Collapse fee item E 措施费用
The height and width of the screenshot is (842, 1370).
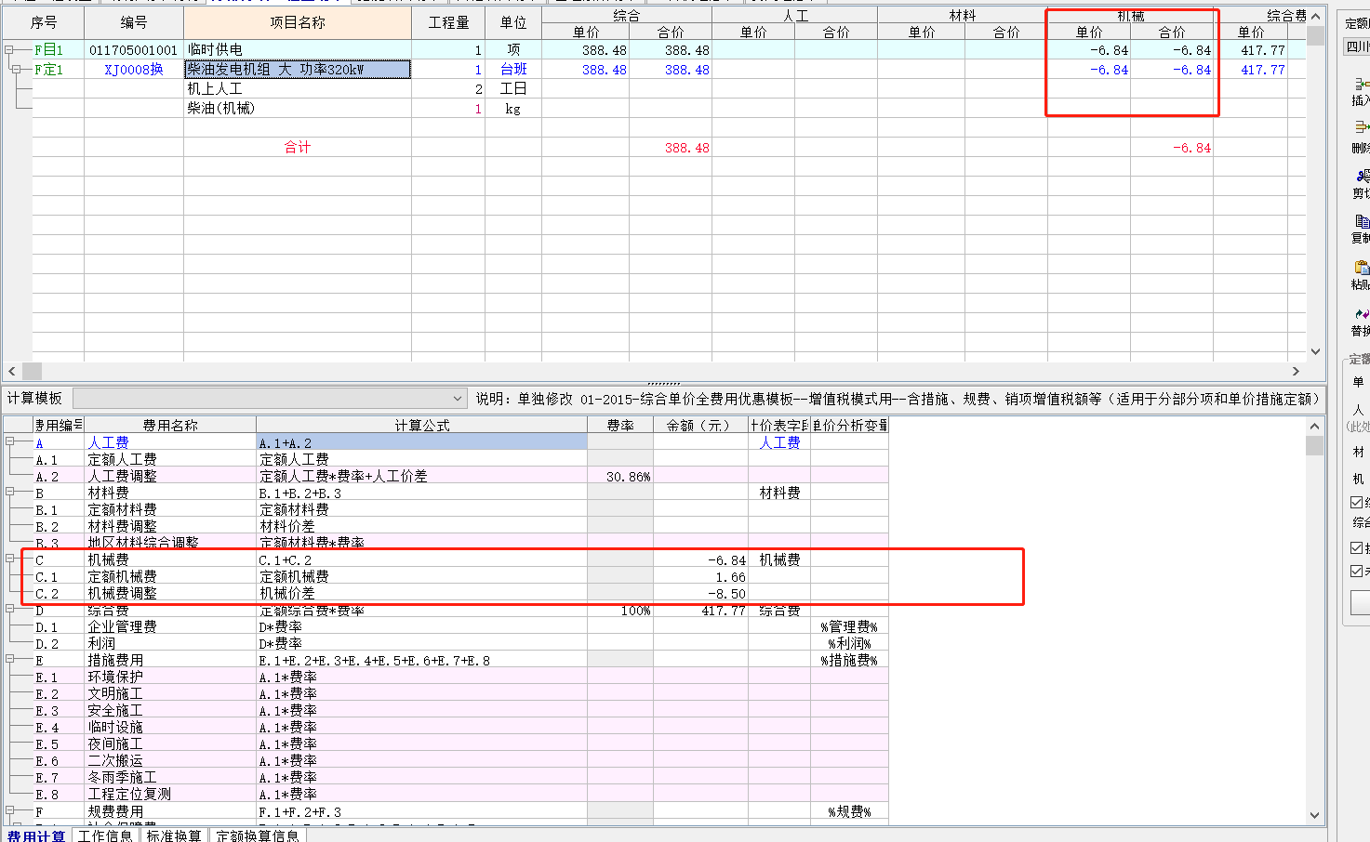coord(10,659)
